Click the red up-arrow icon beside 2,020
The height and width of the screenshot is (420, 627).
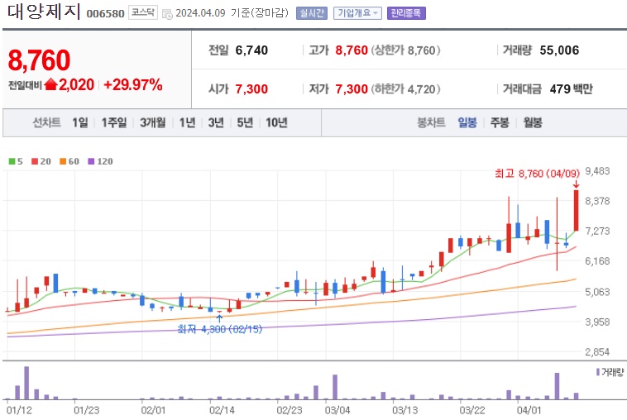pos(50,84)
